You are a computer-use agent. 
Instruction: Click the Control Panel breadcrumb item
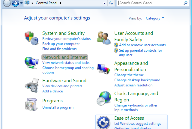[x=47, y=3]
